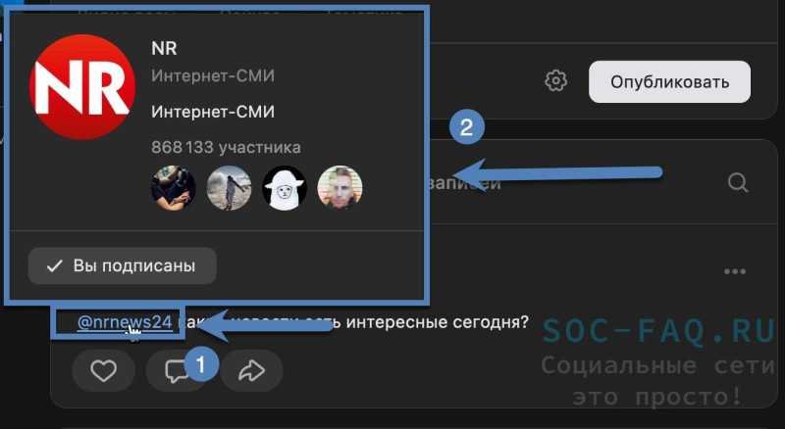The width and height of the screenshot is (785, 429).
Task: Click the gray Интернет-СМИ category under NR
Action: [x=213, y=76]
